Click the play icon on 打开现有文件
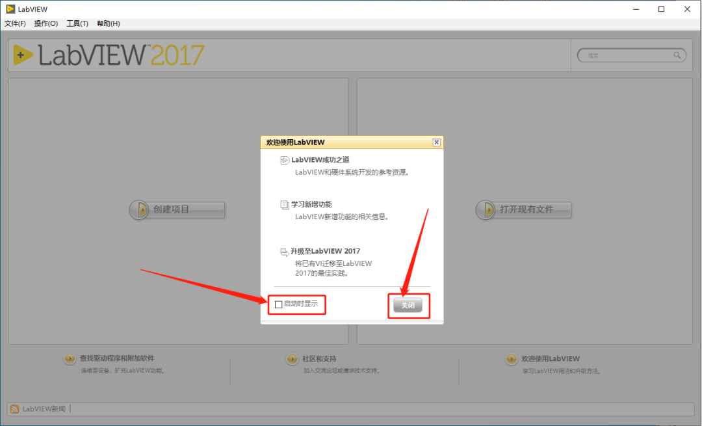 click(487, 209)
